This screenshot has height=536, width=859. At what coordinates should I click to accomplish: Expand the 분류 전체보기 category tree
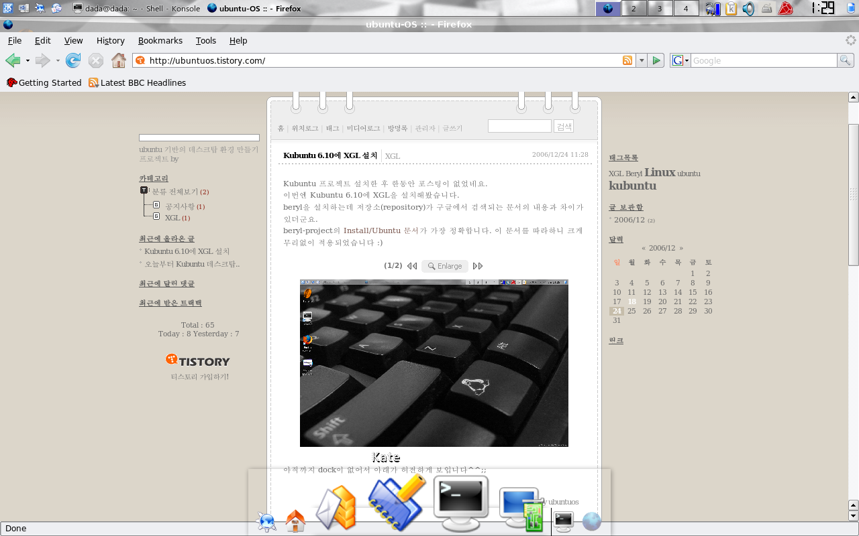[x=144, y=191]
